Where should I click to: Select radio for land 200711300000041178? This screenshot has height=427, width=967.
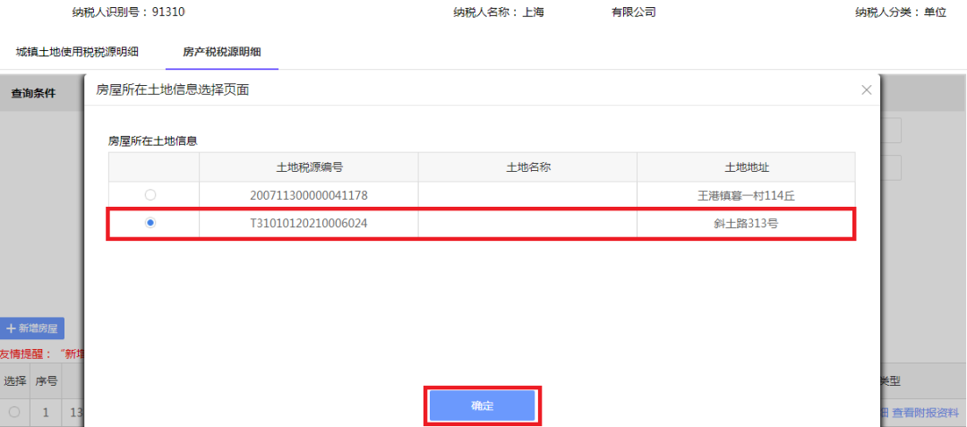pos(150,195)
